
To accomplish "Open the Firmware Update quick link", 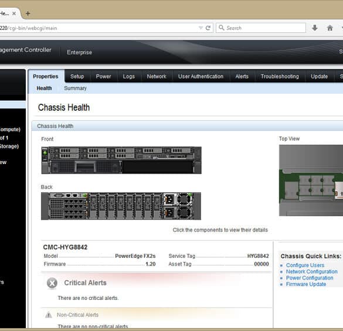I will (x=306, y=284).
